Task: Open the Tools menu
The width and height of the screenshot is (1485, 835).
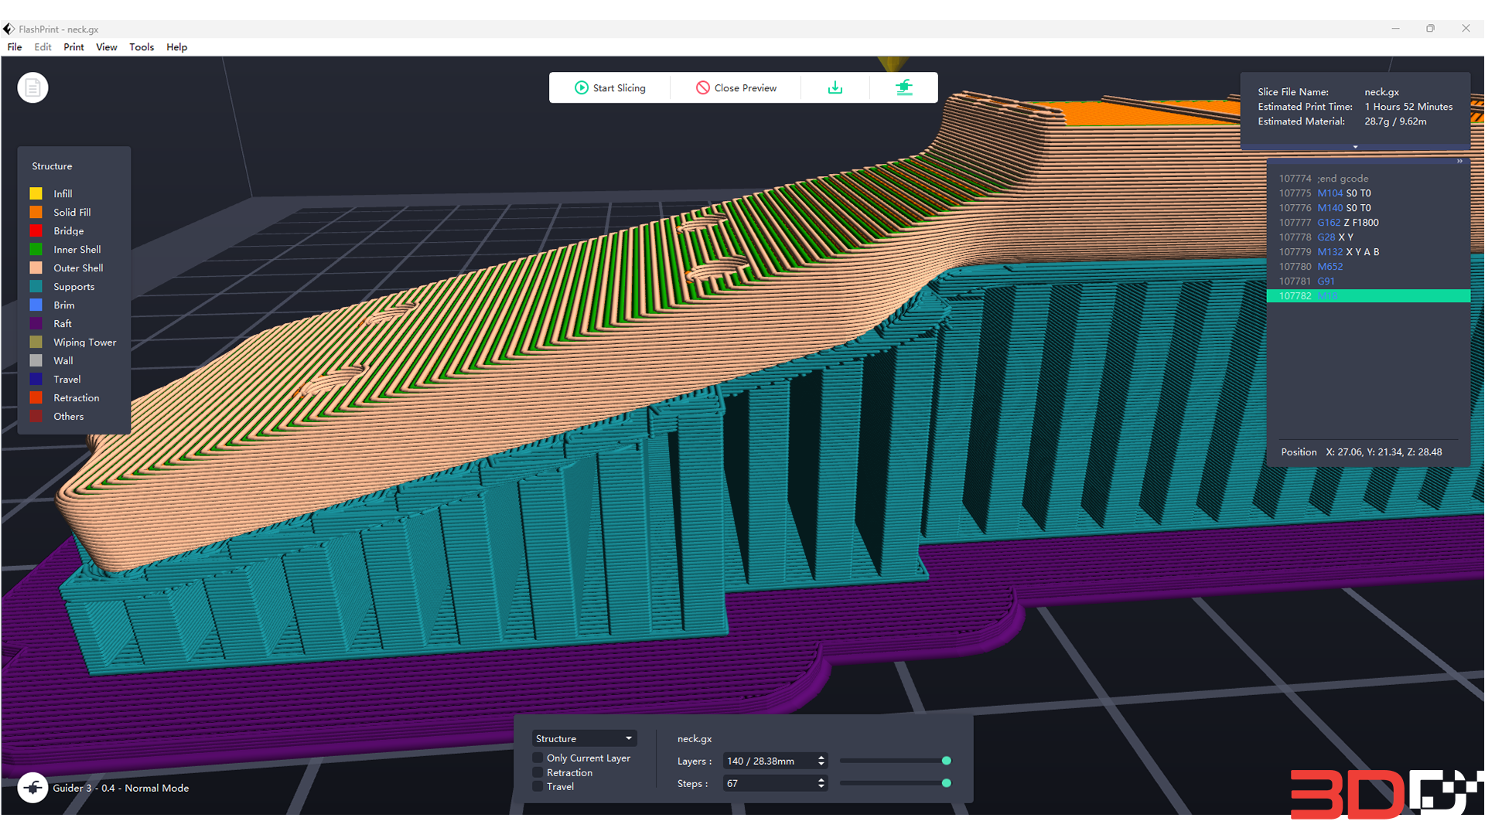Action: click(x=142, y=47)
